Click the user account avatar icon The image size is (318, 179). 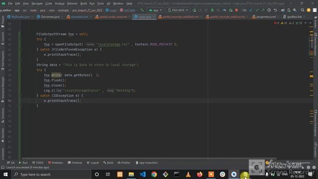pyautogui.click(x=309, y=10)
